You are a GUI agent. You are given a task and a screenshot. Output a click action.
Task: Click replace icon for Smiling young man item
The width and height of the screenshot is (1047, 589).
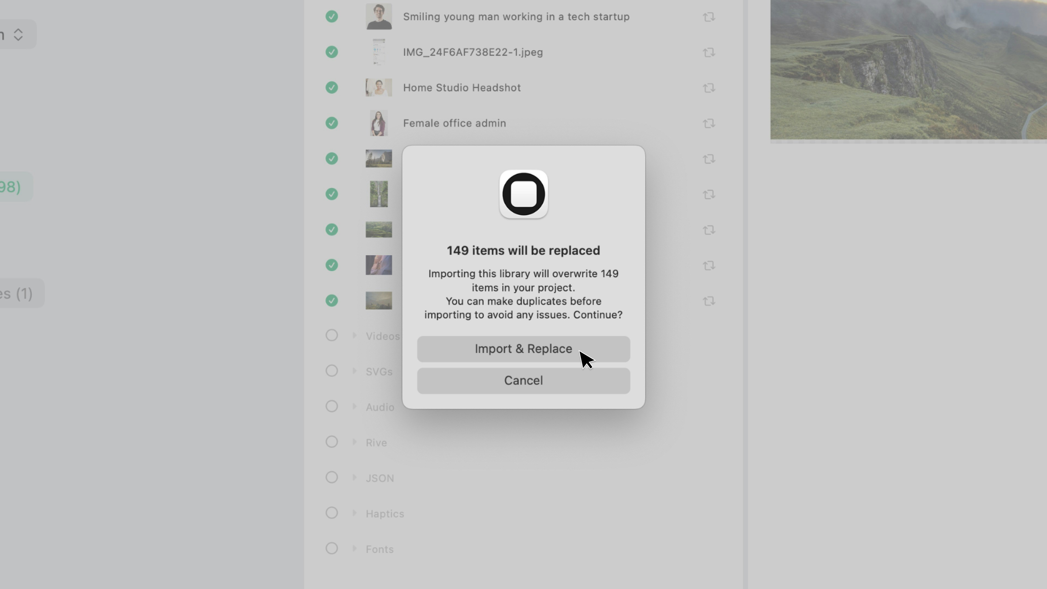708,17
